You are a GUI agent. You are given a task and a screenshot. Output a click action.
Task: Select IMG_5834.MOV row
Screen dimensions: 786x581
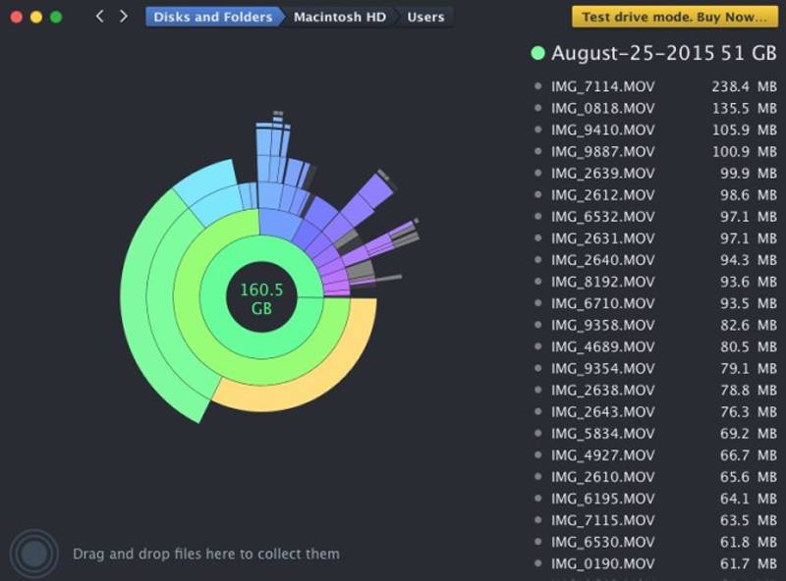[655, 433]
